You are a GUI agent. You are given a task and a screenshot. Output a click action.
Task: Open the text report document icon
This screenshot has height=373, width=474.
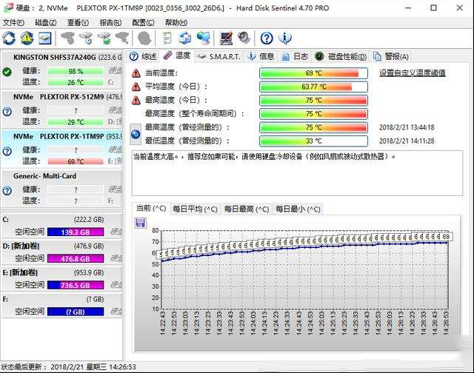click(x=167, y=38)
